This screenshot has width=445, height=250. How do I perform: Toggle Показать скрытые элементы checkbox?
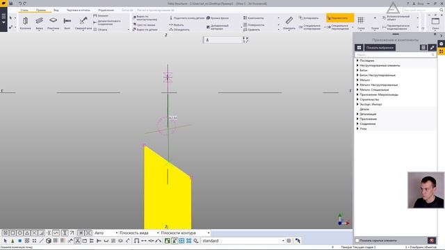357,240
